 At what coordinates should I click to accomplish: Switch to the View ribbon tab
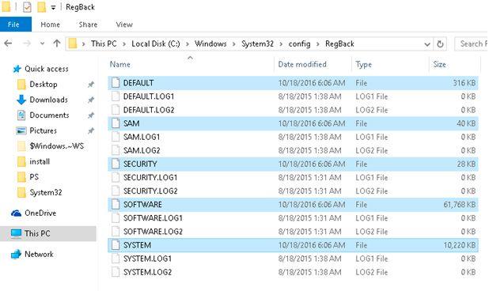[124, 25]
